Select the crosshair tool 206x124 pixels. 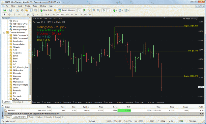pyautogui.click(x=9, y=14)
